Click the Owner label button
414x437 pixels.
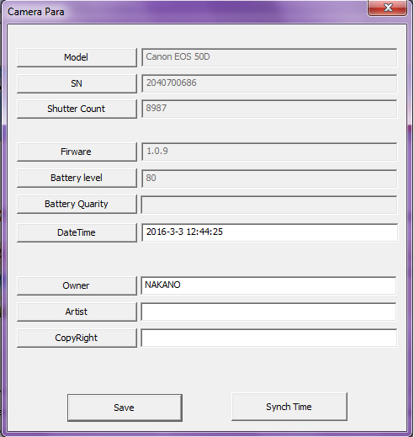coord(77,285)
